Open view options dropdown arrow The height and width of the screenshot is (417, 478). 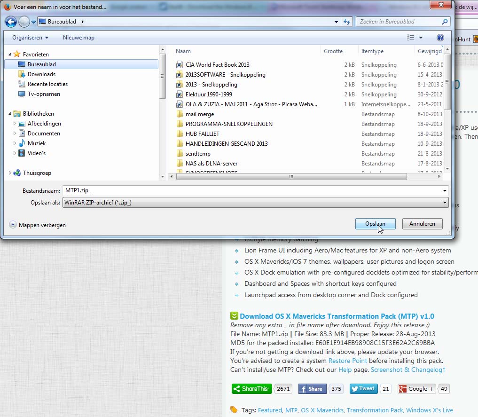pos(421,38)
